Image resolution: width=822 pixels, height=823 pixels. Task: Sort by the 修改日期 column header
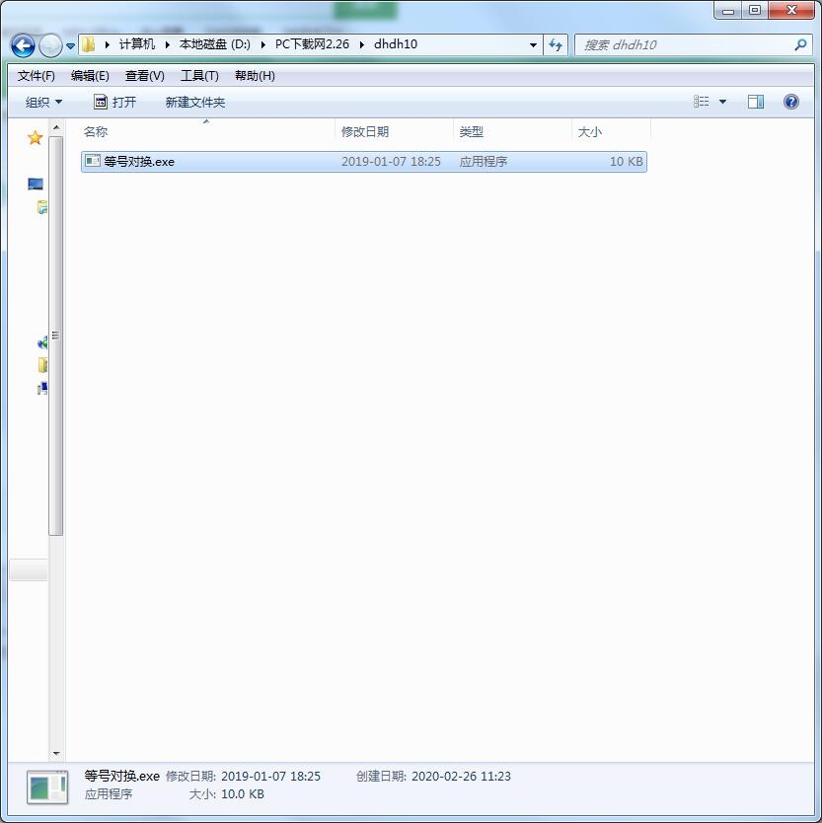394,132
